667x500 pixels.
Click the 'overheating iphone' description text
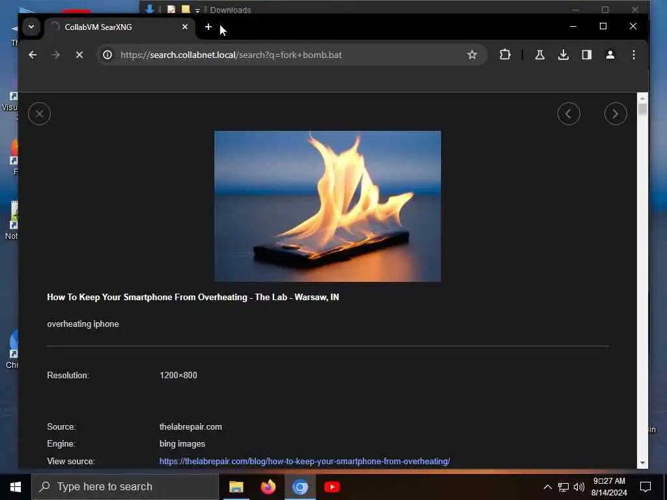pyautogui.click(x=83, y=324)
